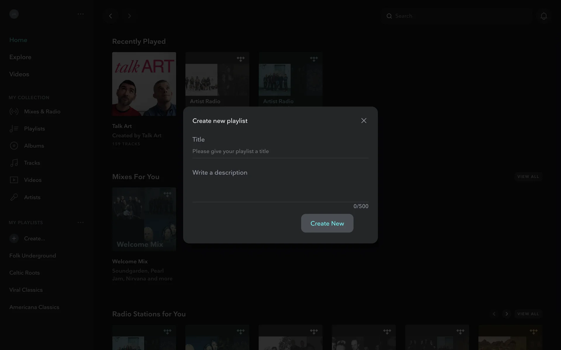Open the profile three-dot menu at top
561x350 pixels.
[81, 14]
